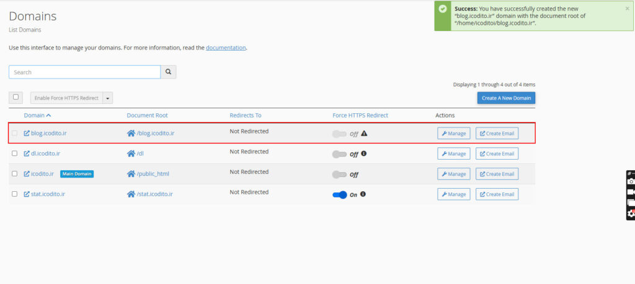This screenshot has height=284, width=635.
Task: Create Email for stat.icodito.ir
Action: click(x=497, y=194)
